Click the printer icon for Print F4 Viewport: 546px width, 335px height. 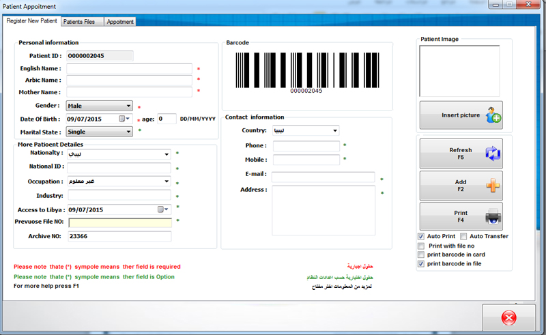493,217
